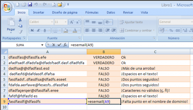The width and height of the screenshot is (193, 110).
Task: Click the Office Button logo
Action: click(7, 7)
